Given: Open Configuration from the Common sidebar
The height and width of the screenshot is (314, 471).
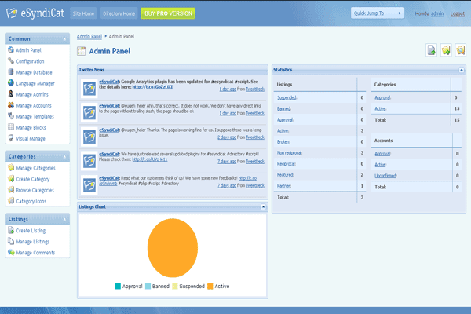Looking at the screenshot, I should click(30, 60).
